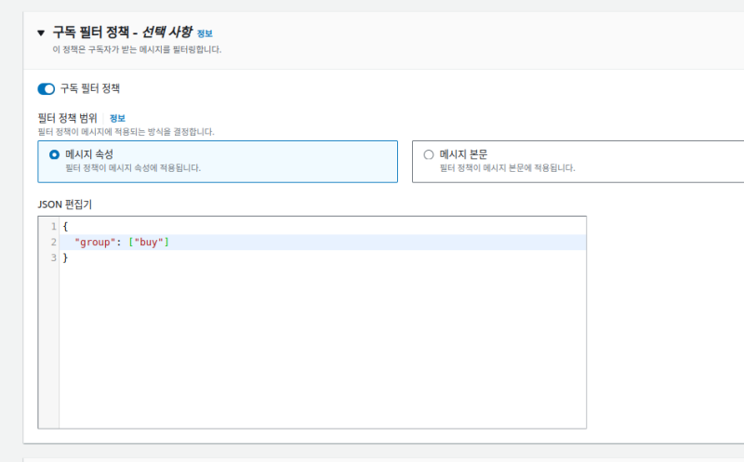Image resolution: width=744 pixels, height=462 pixels.
Task: Click the 구독 필터 정책 - 선택 사항 heading
Action: [121, 33]
